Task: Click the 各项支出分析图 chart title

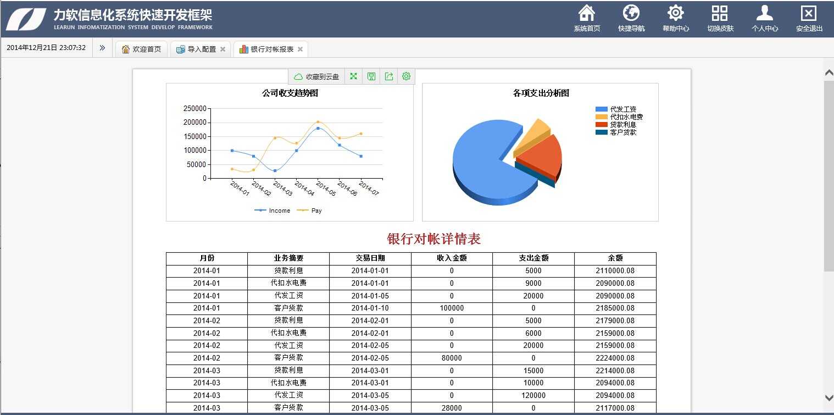Action: coord(541,93)
